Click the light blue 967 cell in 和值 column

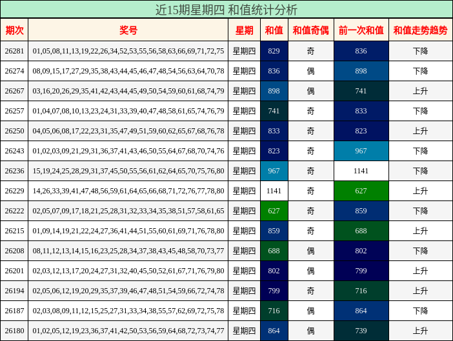pyautogui.click(x=274, y=171)
